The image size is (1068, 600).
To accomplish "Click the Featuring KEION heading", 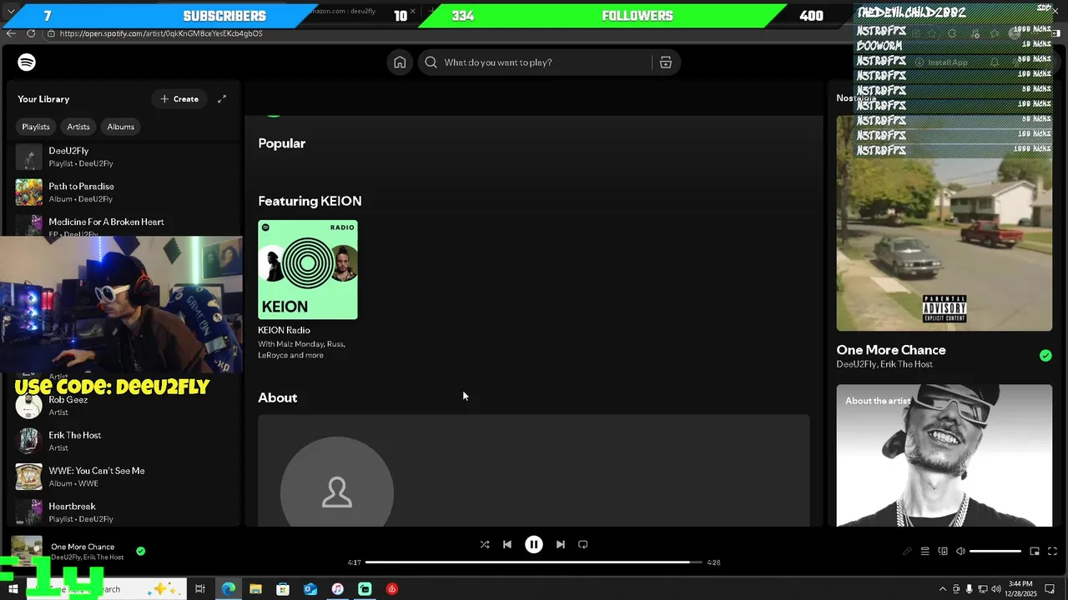I will coord(310,201).
